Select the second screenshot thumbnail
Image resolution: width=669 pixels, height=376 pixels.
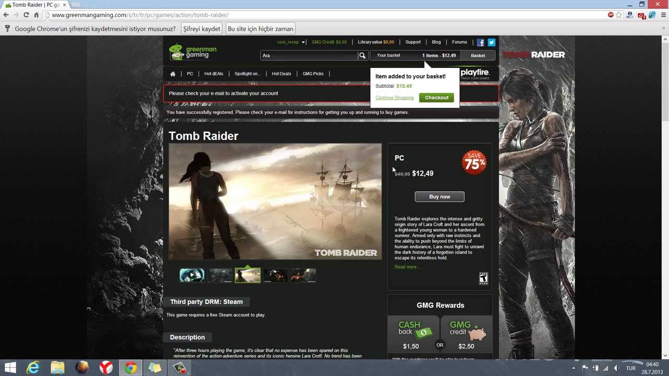click(x=220, y=275)
